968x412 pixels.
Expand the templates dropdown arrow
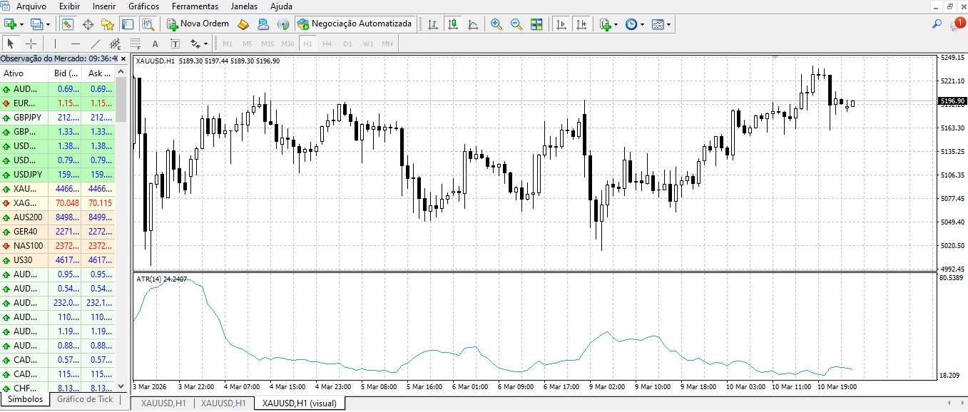coord(668,24)
